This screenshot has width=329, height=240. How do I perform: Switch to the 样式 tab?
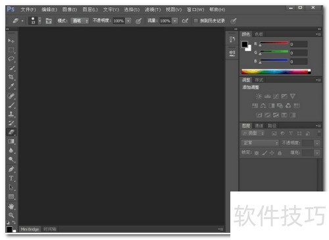click(x=259, y=80)
